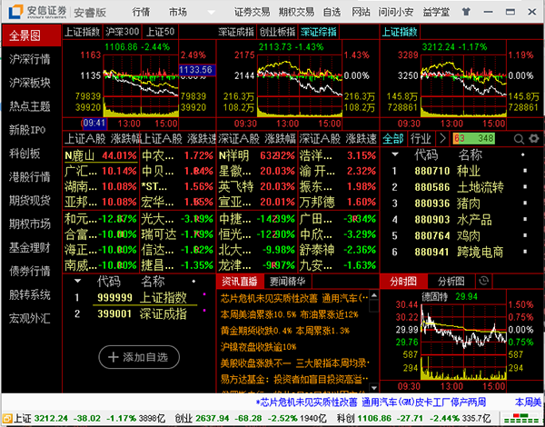Click the marker dot on 种业 row
This screenshot has height=427, width=545.
tap(525, 171)
